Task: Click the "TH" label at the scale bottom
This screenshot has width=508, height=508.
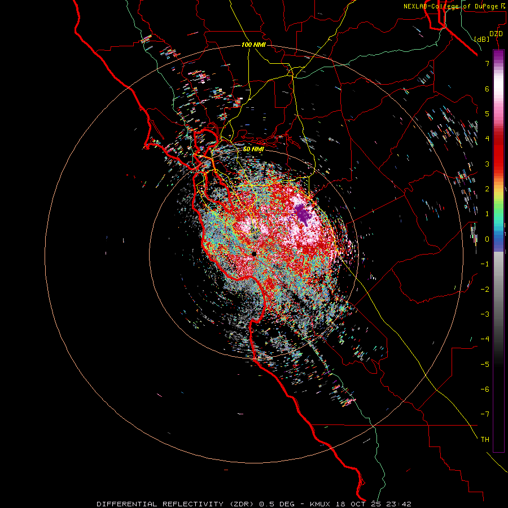Action: [x=485, y=440]
